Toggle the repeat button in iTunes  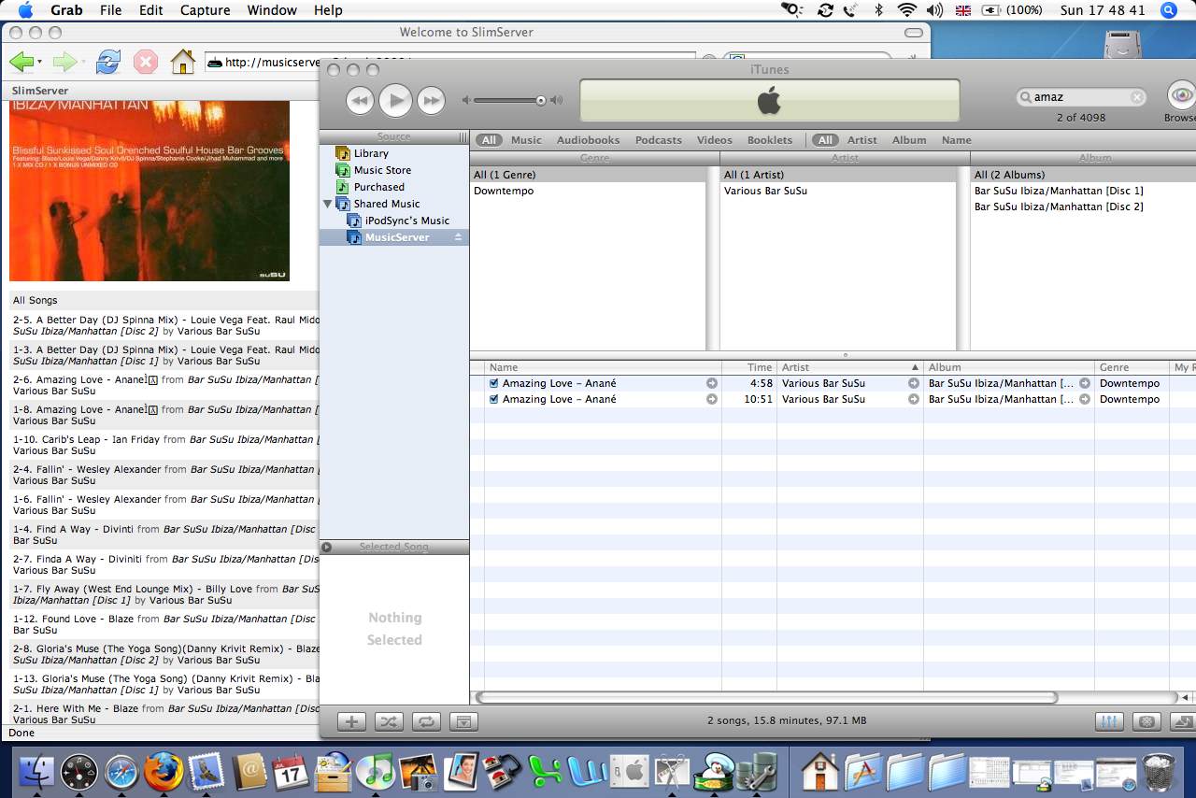(426, 721)
